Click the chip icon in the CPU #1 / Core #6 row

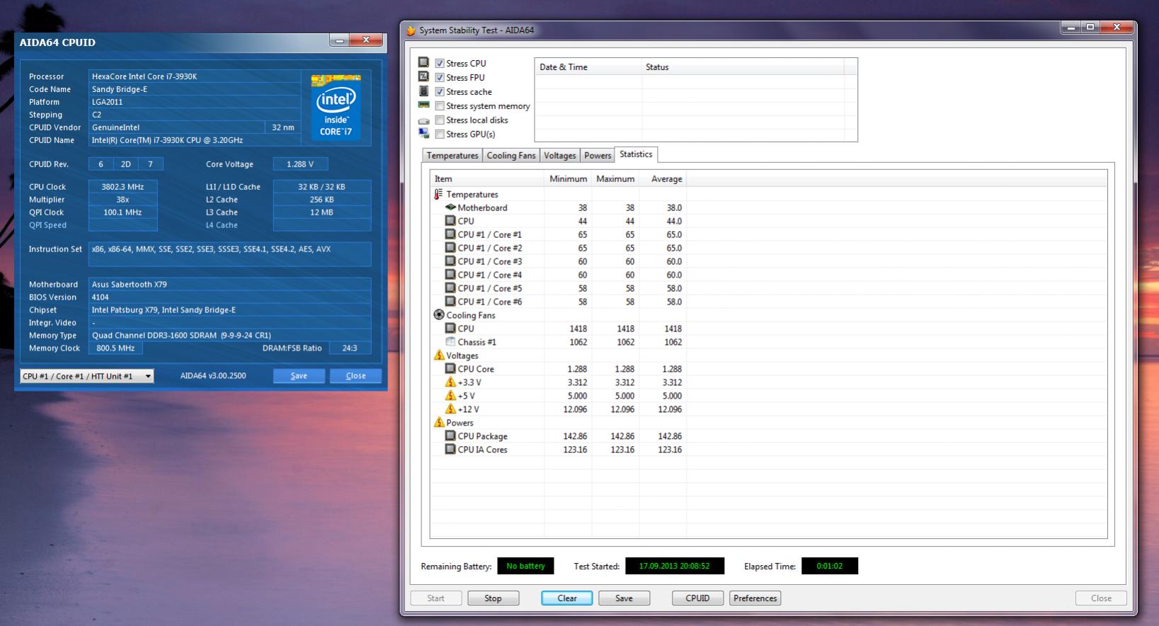click(x=450, y=302)
